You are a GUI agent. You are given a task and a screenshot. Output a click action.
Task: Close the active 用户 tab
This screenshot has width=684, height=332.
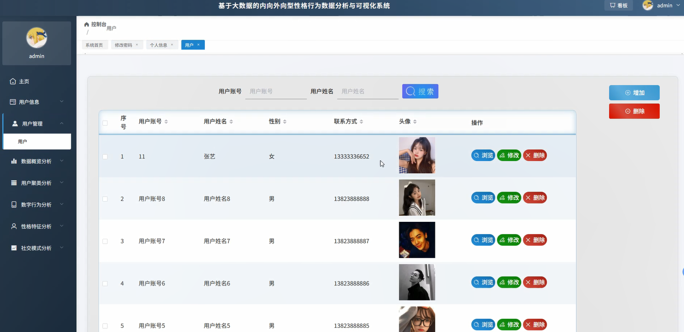[198, 45]
